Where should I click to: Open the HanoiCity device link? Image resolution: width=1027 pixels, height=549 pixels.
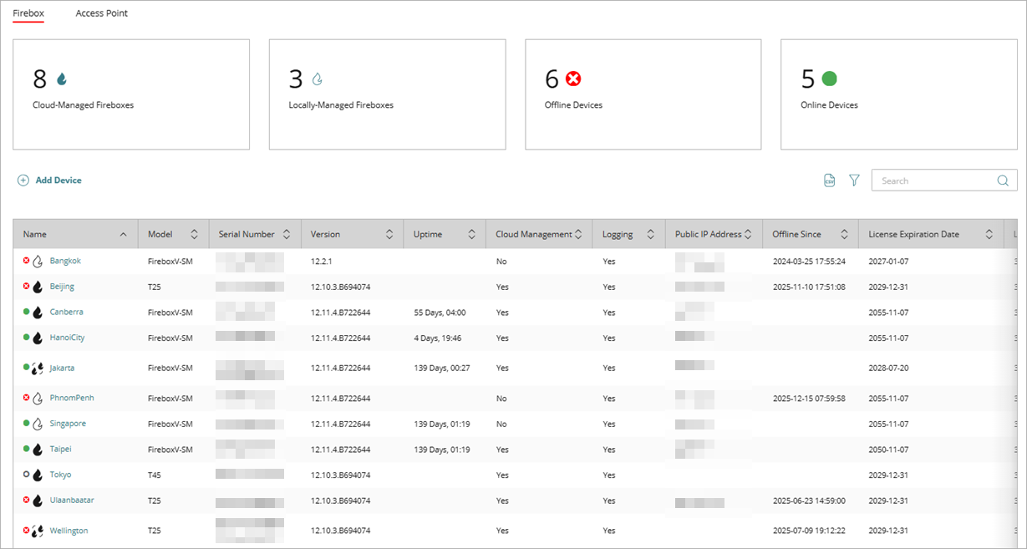pyautogui.click(x=67, y=338)
